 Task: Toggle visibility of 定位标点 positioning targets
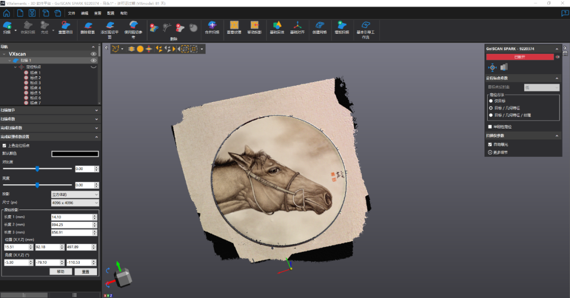pos(93,67)
